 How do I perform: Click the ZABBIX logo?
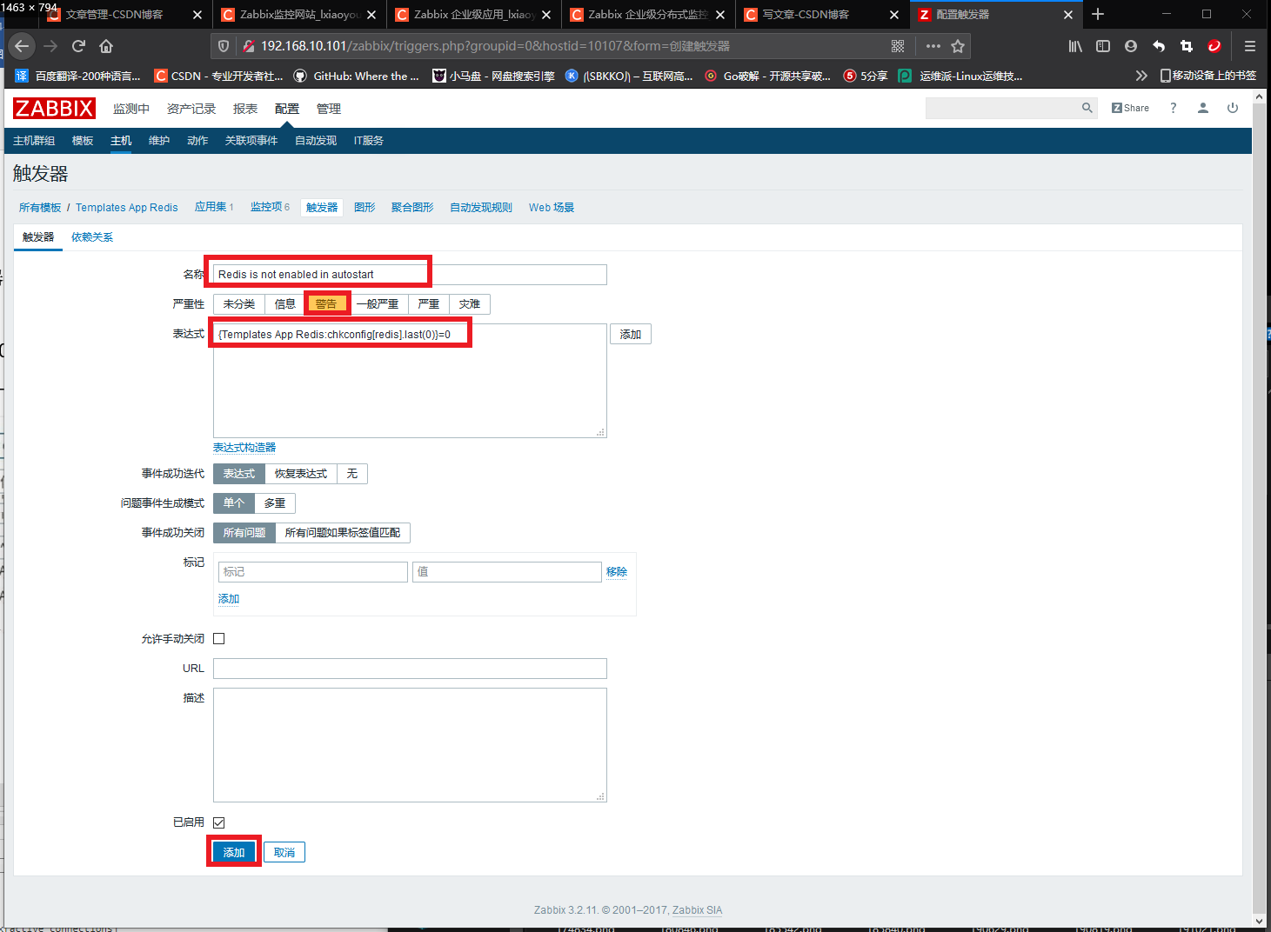click(x=54, y=108)
